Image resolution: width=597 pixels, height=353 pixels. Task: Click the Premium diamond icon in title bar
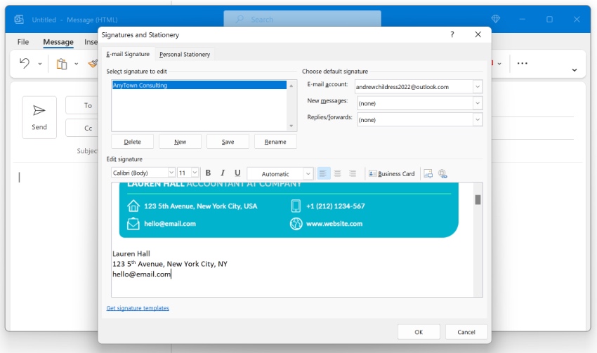pos(495,19)
